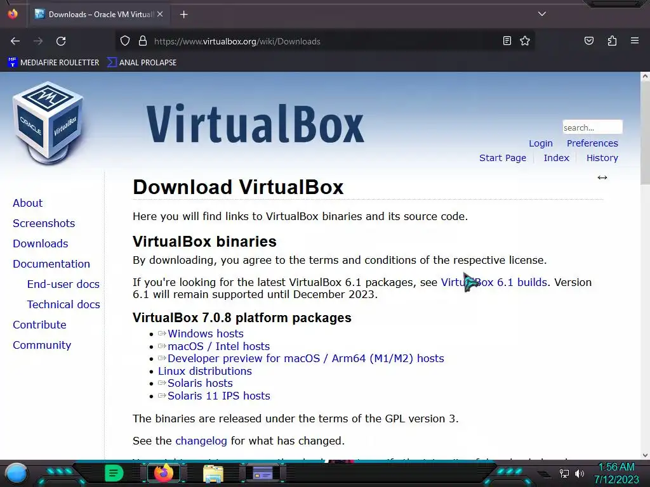This screenshot has height=487, width=650.
Task: Switch to Firefox on the taskbar
Action: pos(163,473)
